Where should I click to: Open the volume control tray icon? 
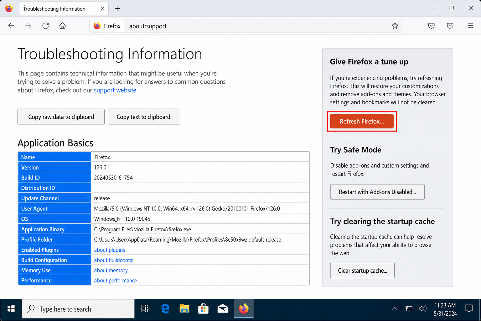click(423, 309)
